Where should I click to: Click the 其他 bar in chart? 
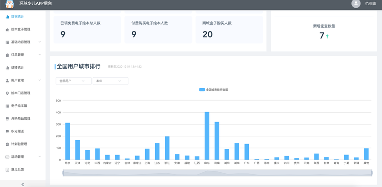click(x=366, y=154)
